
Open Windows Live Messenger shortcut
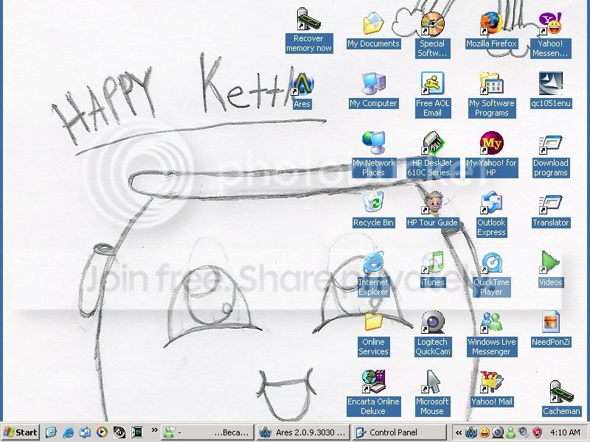pos(491,323)
